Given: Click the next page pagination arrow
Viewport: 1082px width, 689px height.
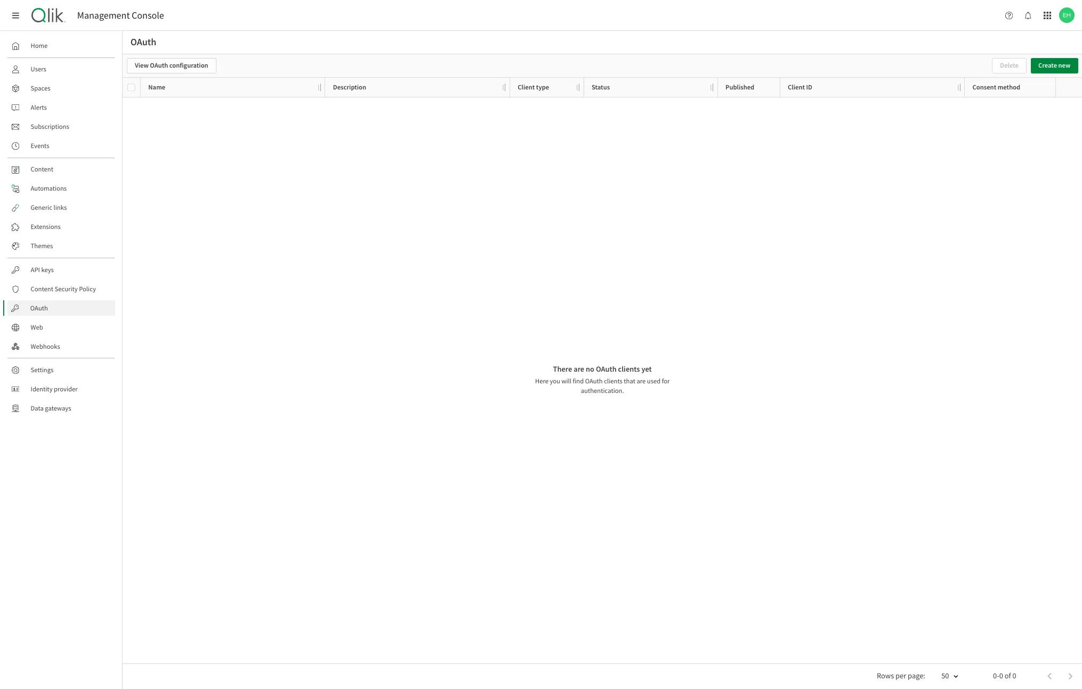Looking at the screenshot, I should 1071,676.
